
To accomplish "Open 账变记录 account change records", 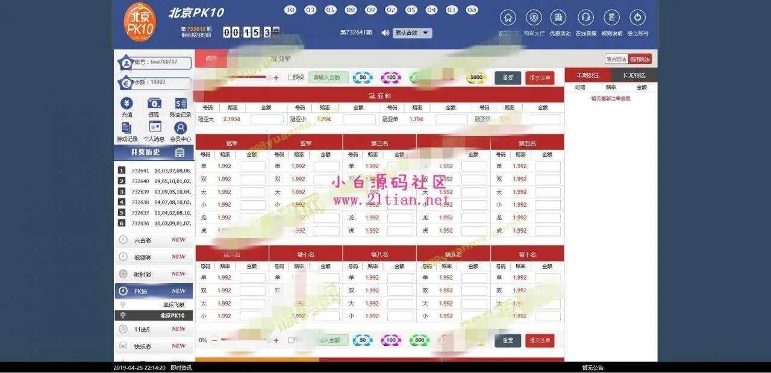I will tap(181, 104).
